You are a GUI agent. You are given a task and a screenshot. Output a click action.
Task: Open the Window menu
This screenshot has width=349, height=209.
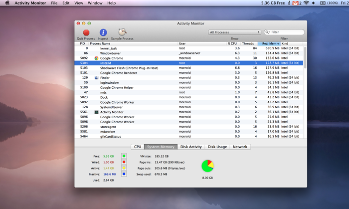tap(95, 3)
